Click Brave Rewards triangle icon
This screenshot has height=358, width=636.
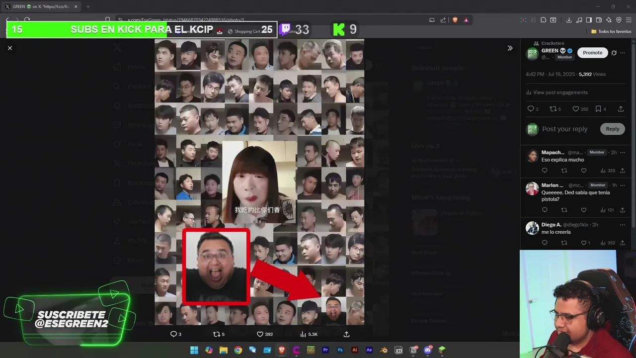coord(466,20)
